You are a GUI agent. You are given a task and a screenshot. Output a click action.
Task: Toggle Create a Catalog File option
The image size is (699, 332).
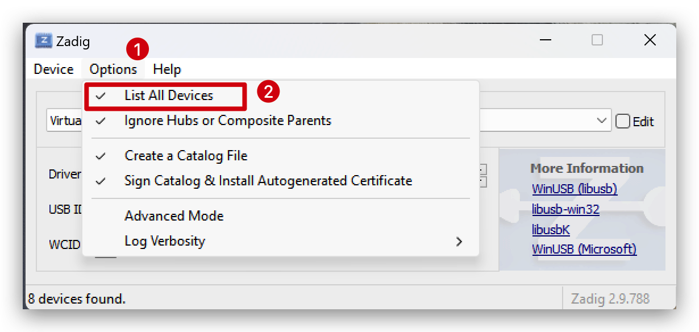pyautogui.click(x=186, y=156)
